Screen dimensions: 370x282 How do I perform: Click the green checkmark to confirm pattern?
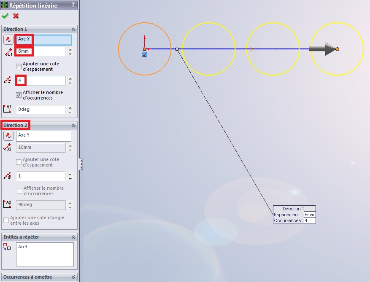click(5, 16)
